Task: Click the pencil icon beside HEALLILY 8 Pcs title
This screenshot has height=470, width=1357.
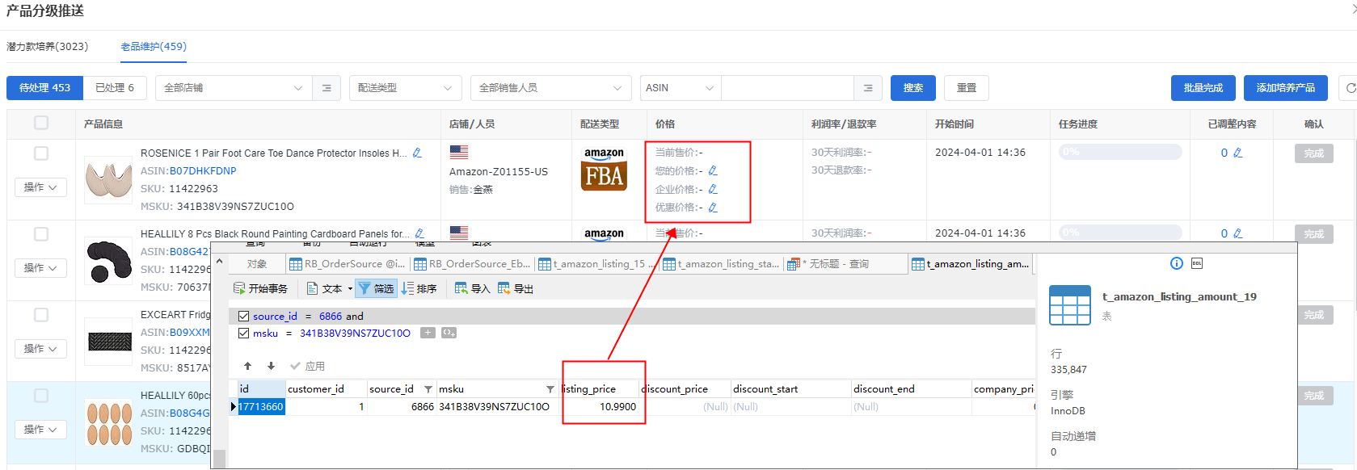Action: pos(419,233)
